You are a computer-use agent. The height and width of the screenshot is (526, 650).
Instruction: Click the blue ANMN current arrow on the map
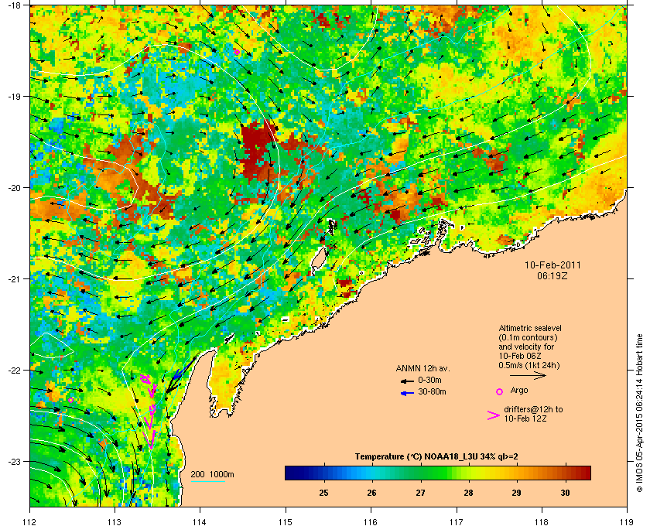[183, 369]
